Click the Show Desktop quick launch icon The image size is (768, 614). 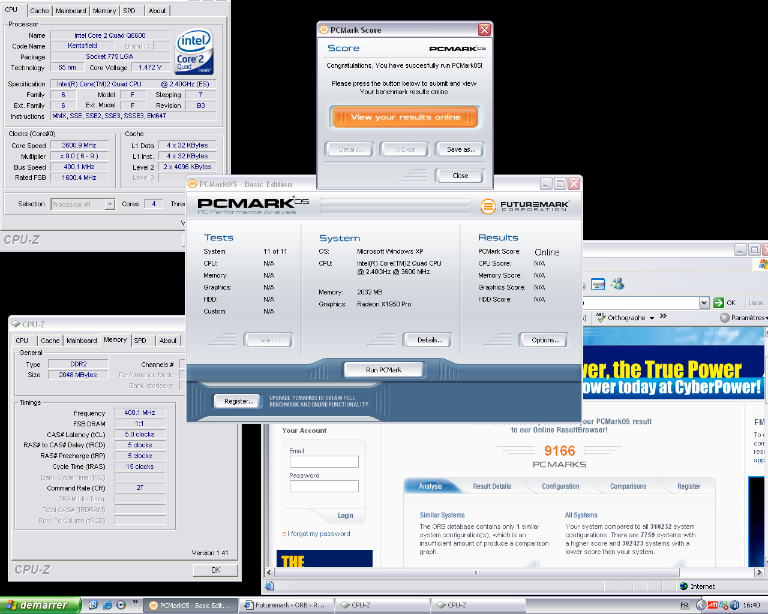(93, 605)
